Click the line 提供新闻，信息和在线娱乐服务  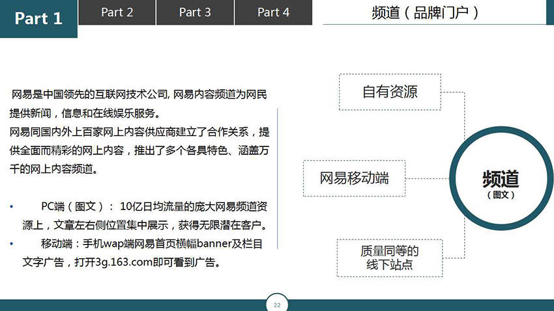(85, 113)
